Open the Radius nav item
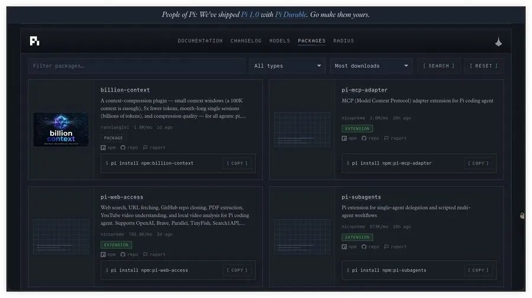 point(343,41)
